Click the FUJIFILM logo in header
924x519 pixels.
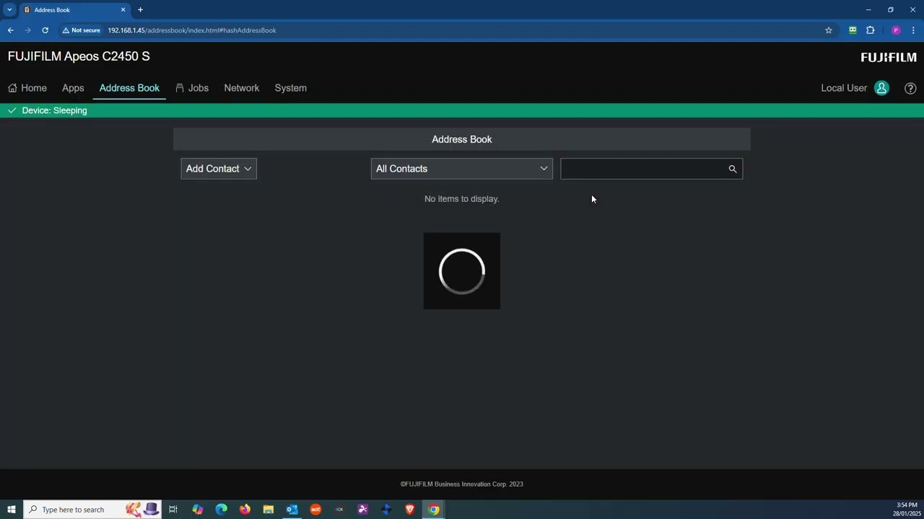pyautogui.click(x=888, y=57)
